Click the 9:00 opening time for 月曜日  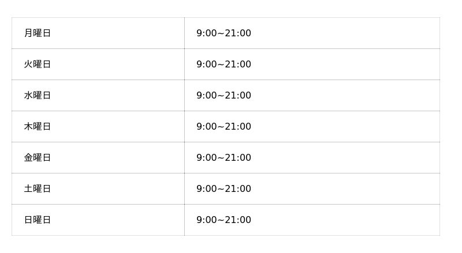coord(206,33)
